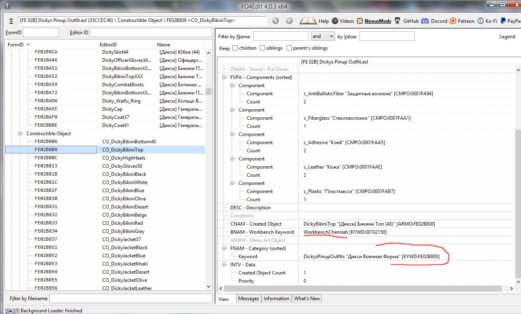Click the Filter by filename input field
The image size is (521, 314).
[130, 299]
